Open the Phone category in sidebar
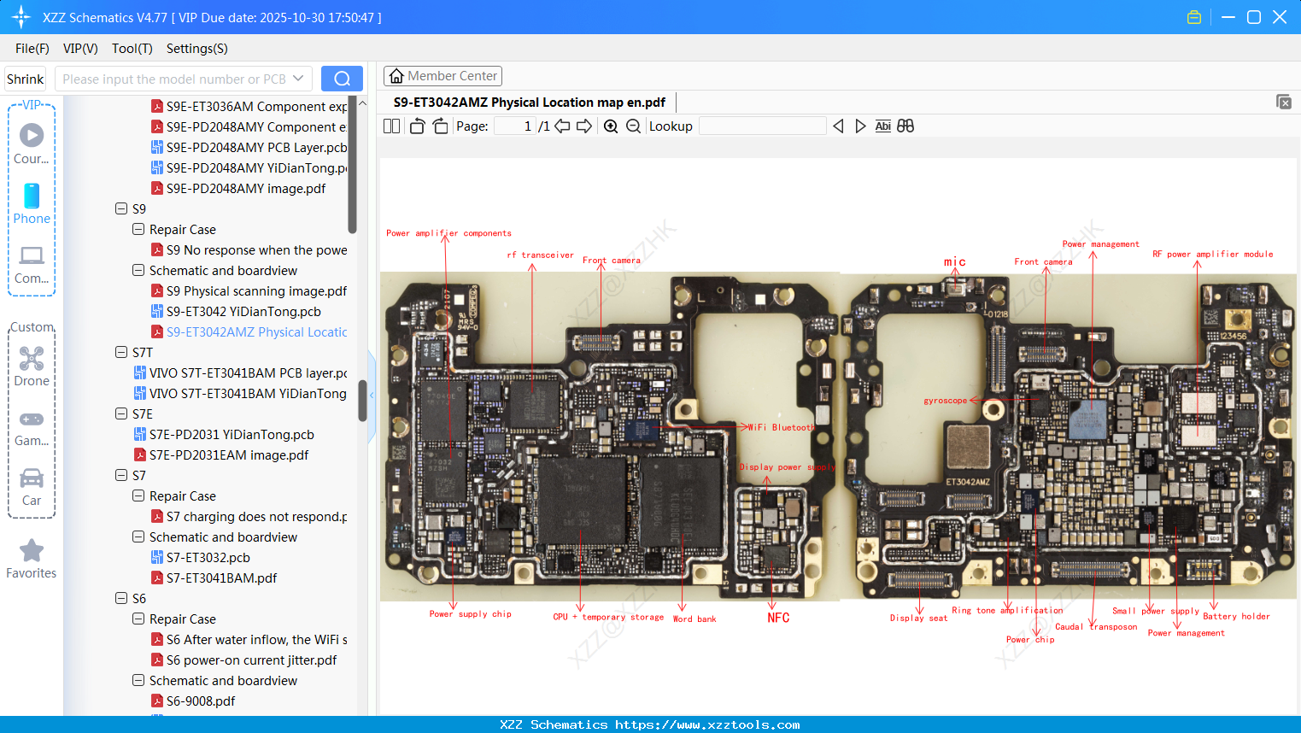 pos(32,204)
